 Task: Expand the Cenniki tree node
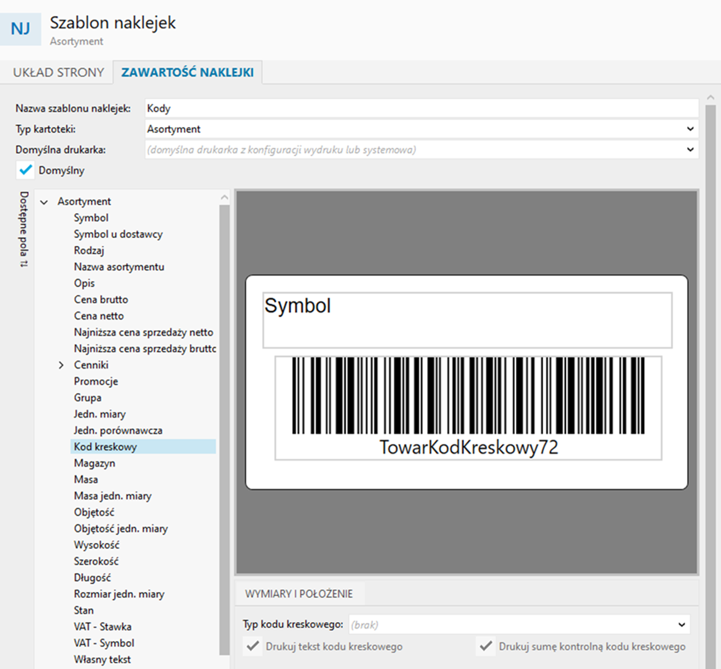point(61,365)
